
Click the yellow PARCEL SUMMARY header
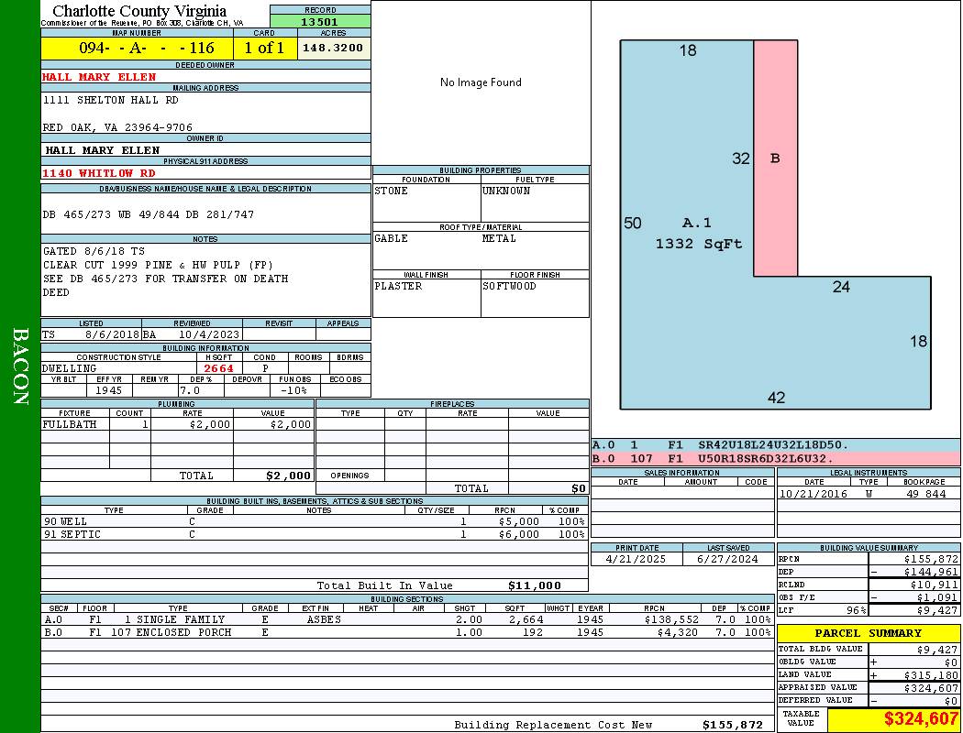pyautogui.click(x=868, y=633)
